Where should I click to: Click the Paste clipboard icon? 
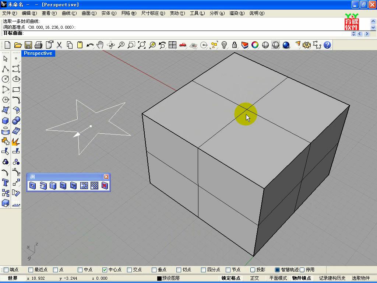coord(80,45)
